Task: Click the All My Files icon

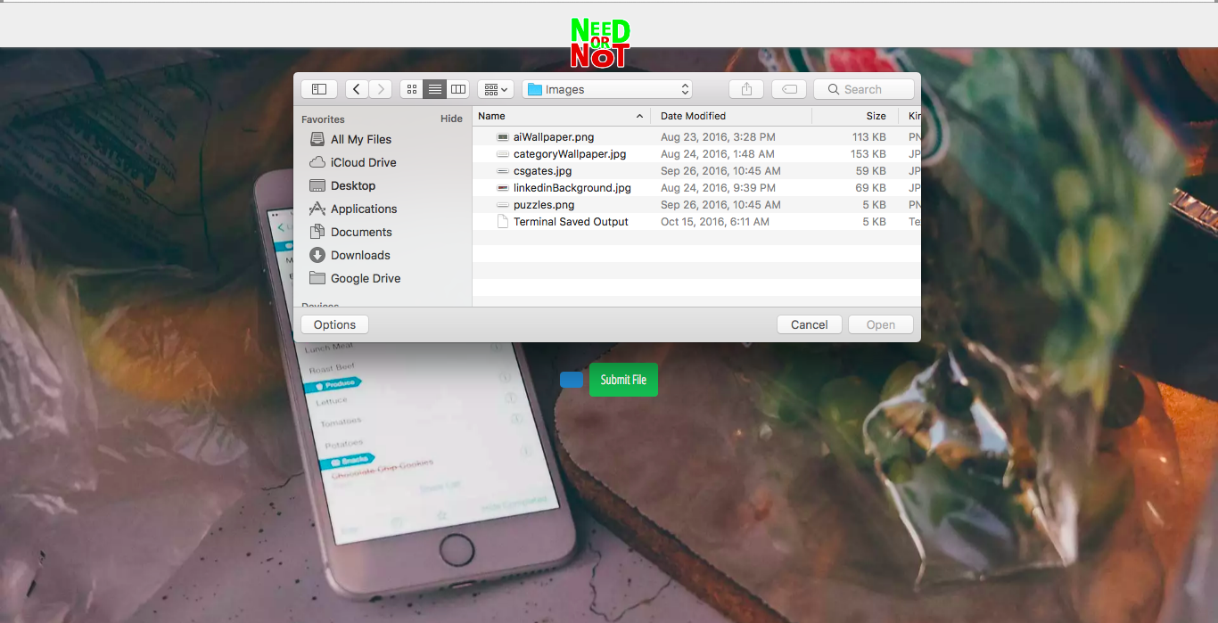Action: (317, 139)
